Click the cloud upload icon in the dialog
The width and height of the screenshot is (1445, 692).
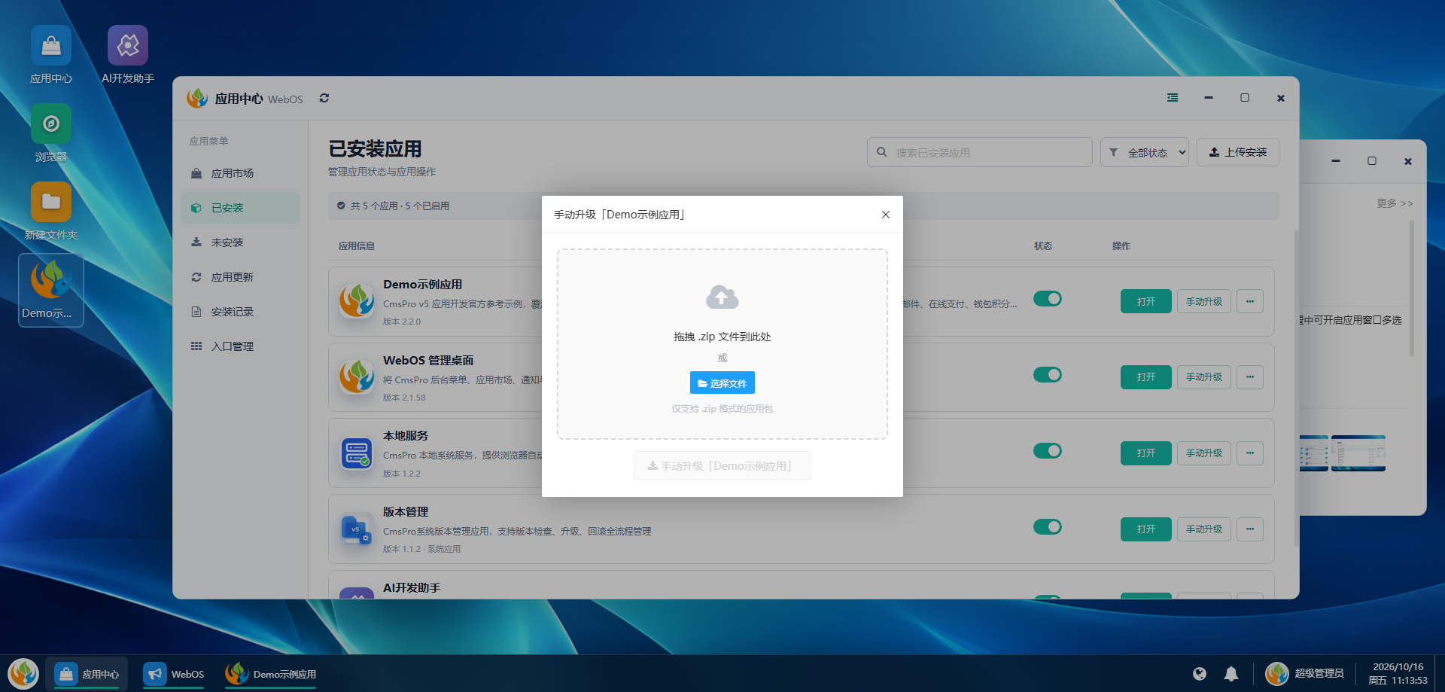722,297
